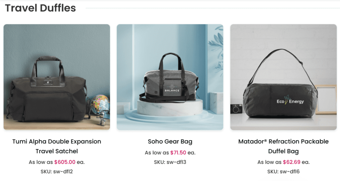
Task: Open the Matador Refraction Packable Duffel Bag photo
Action: click(284, 77)
